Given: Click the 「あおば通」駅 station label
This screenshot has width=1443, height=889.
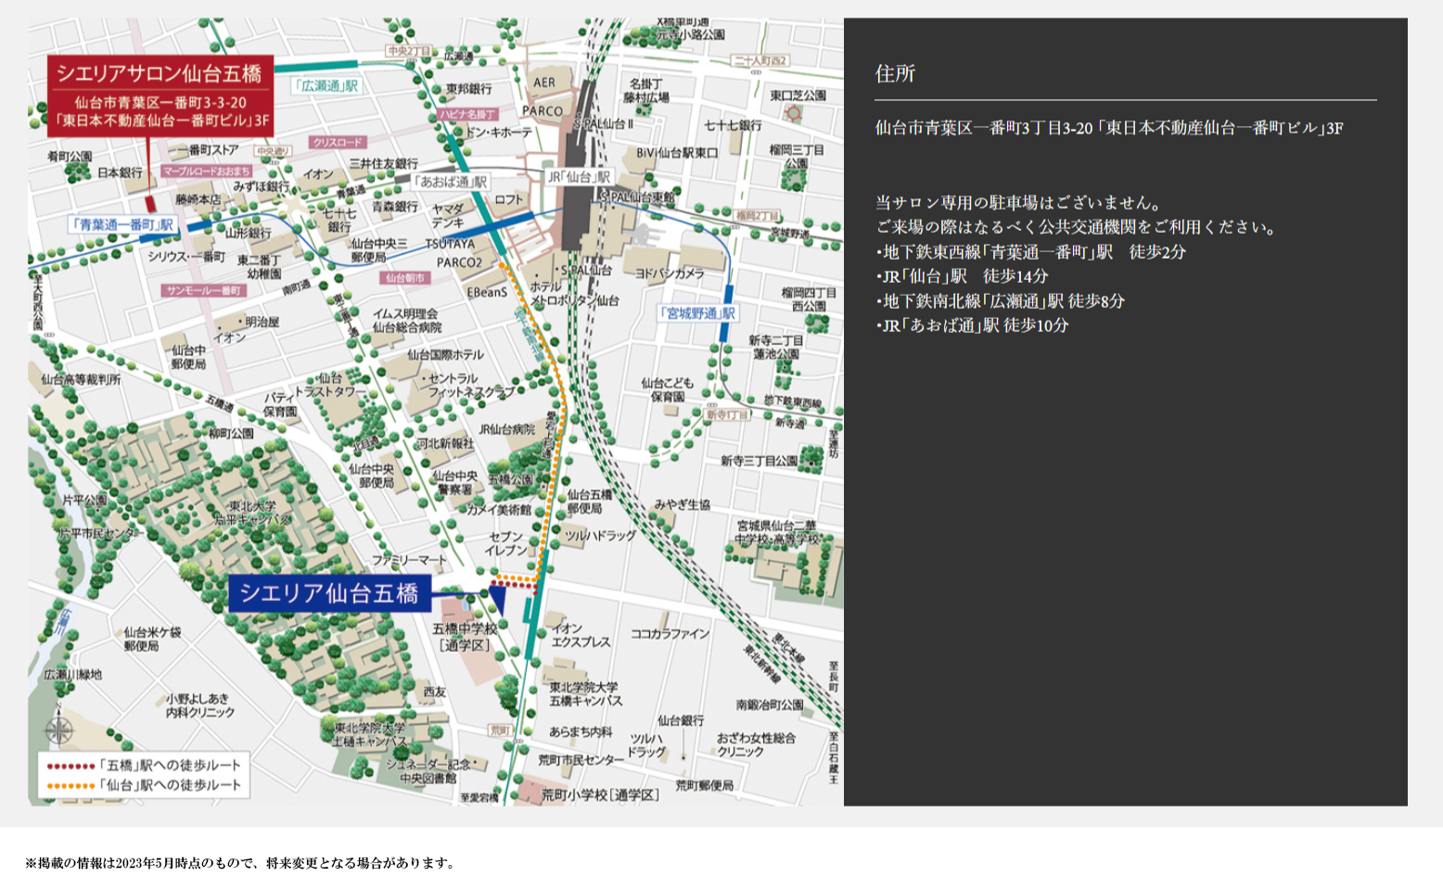Looking at the screenshot, I should tap(450, 182).
